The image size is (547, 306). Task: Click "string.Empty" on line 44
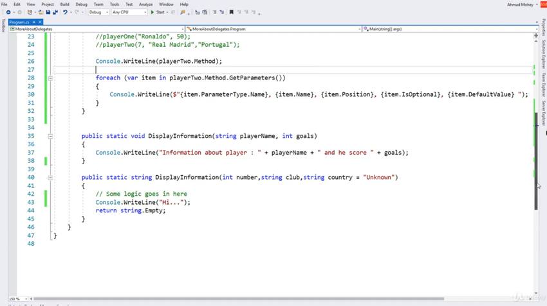[143, 210]
